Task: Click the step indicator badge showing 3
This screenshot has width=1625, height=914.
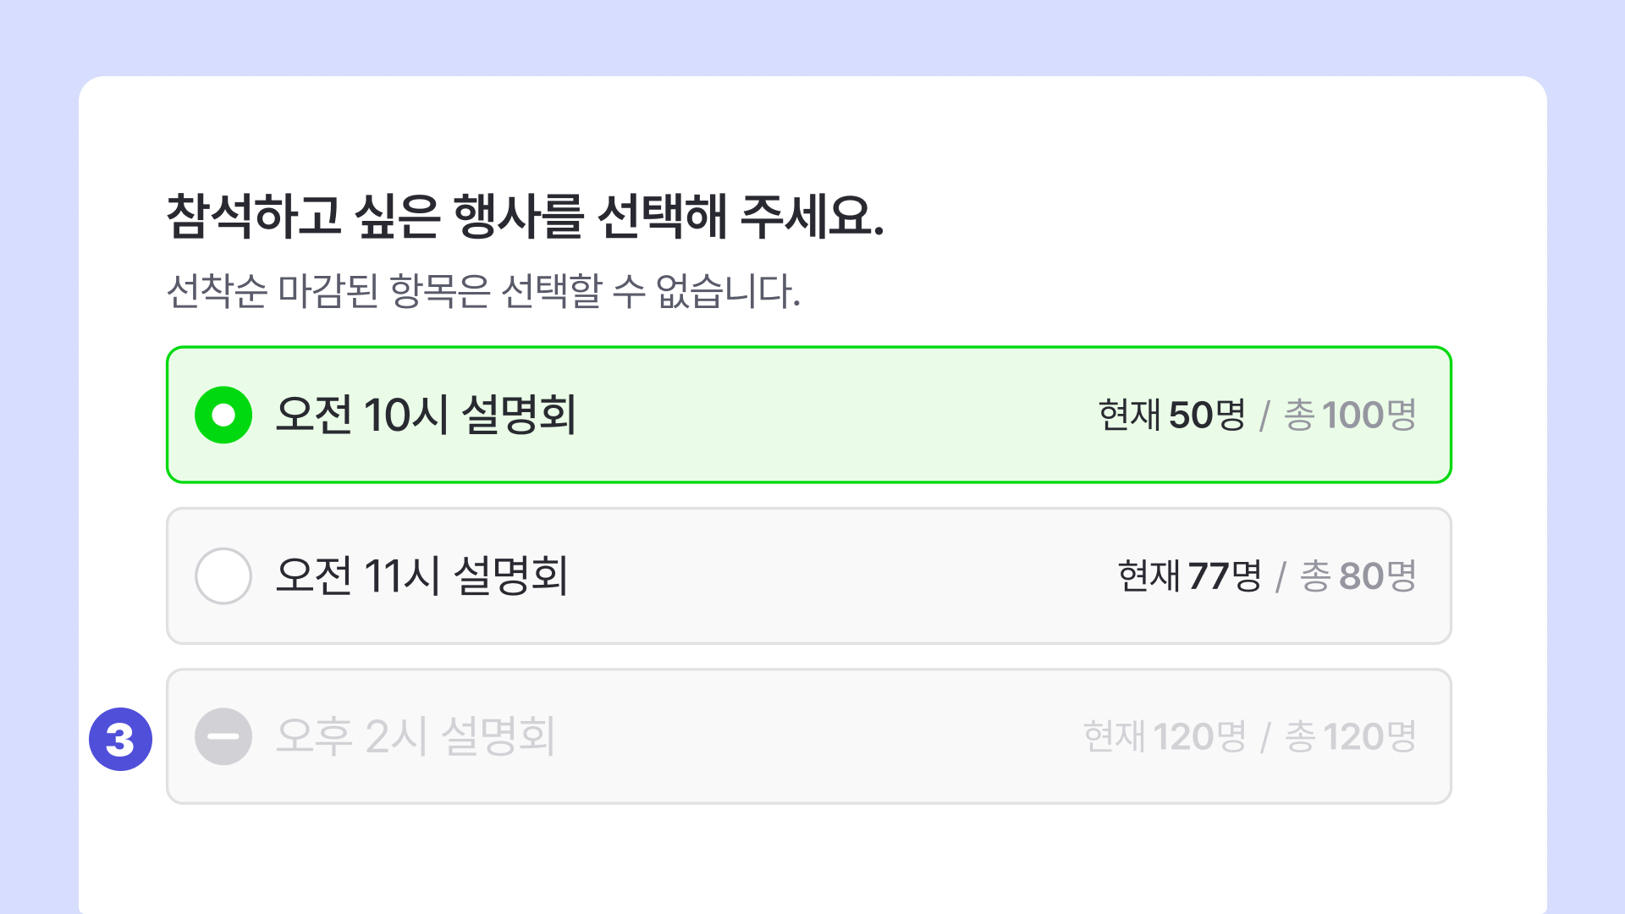Action: (119, 737)
